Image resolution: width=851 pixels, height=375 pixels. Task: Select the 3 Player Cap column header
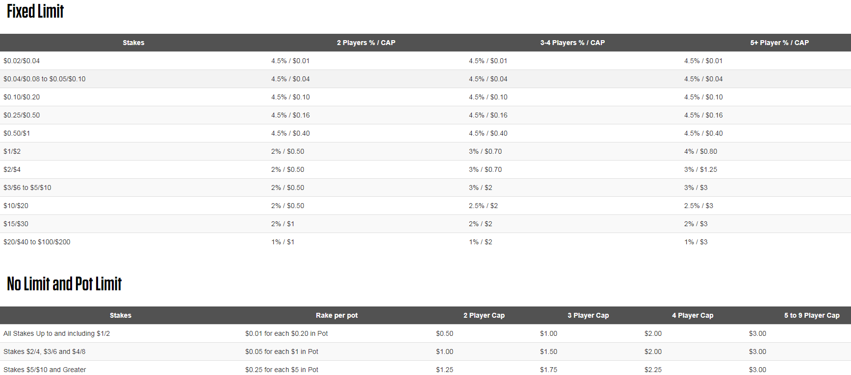tap(588, 315)
